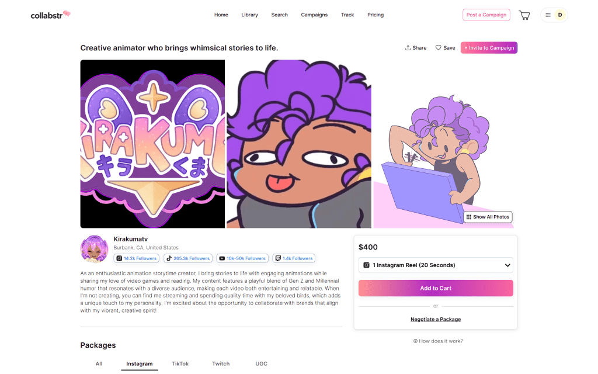598x374 pixels.
Task: Add the package to cart
Action: point(436,288)
